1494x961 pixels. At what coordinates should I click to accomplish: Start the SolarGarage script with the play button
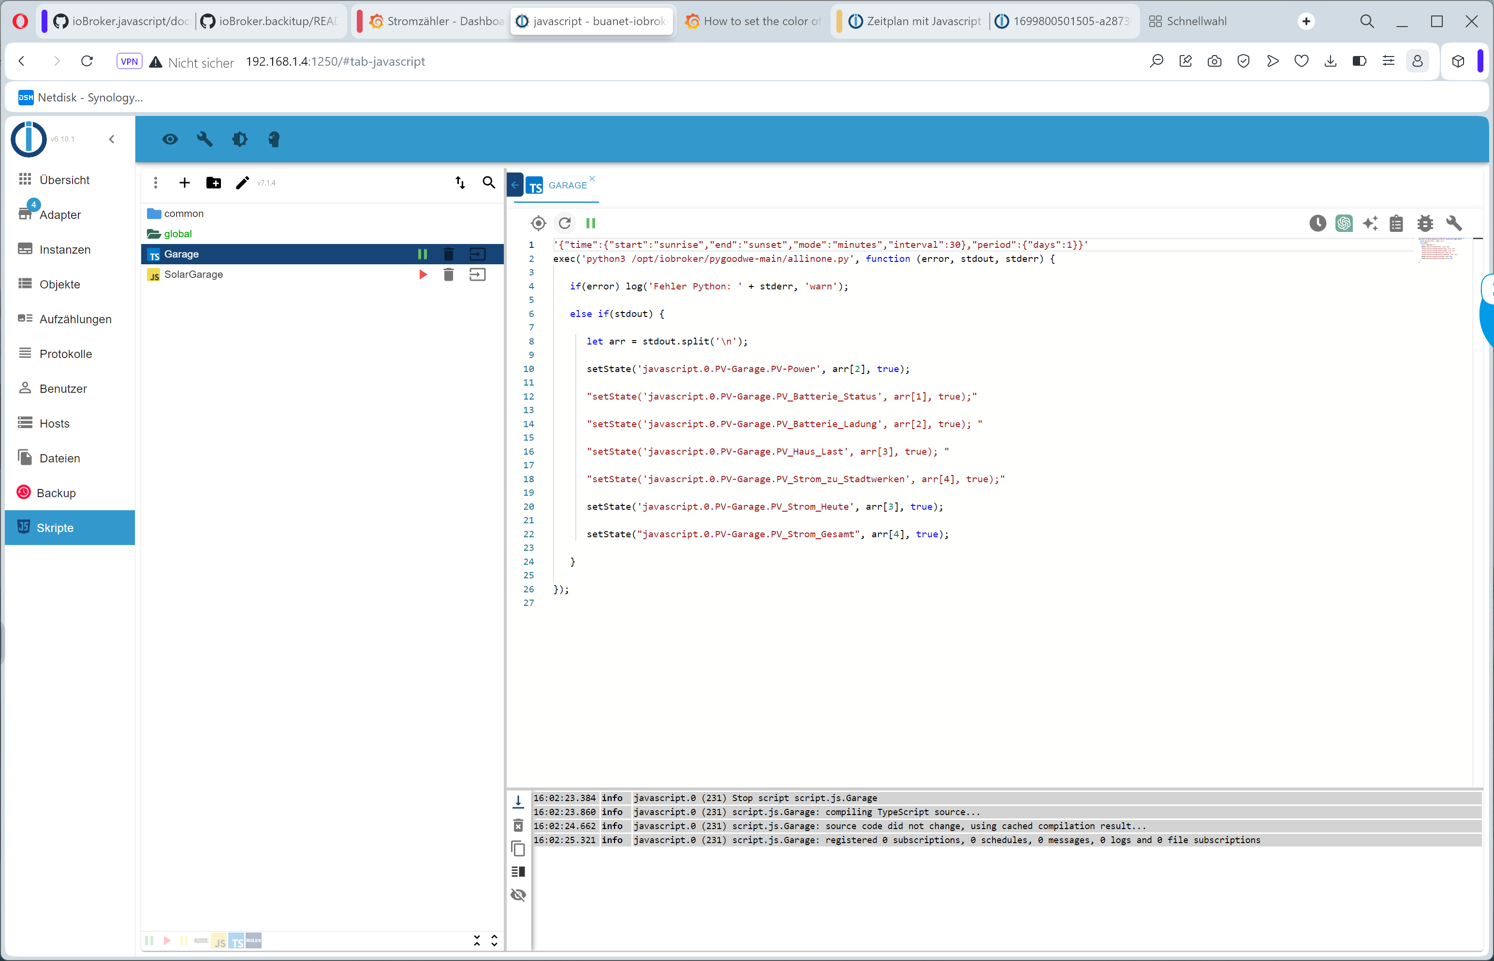click(423, 274)
